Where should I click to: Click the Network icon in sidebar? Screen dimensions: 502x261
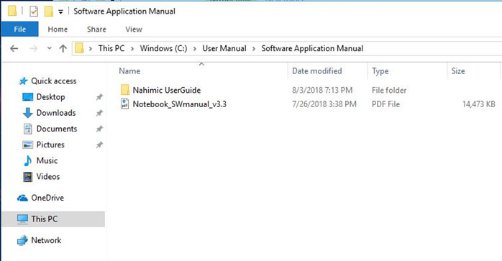point(22,240)
